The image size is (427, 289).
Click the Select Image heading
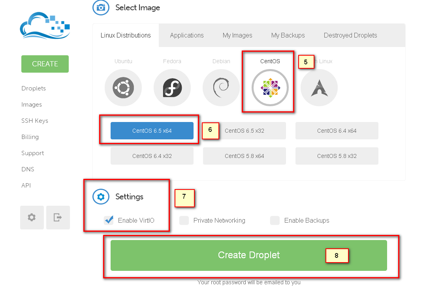pos(137,8)
